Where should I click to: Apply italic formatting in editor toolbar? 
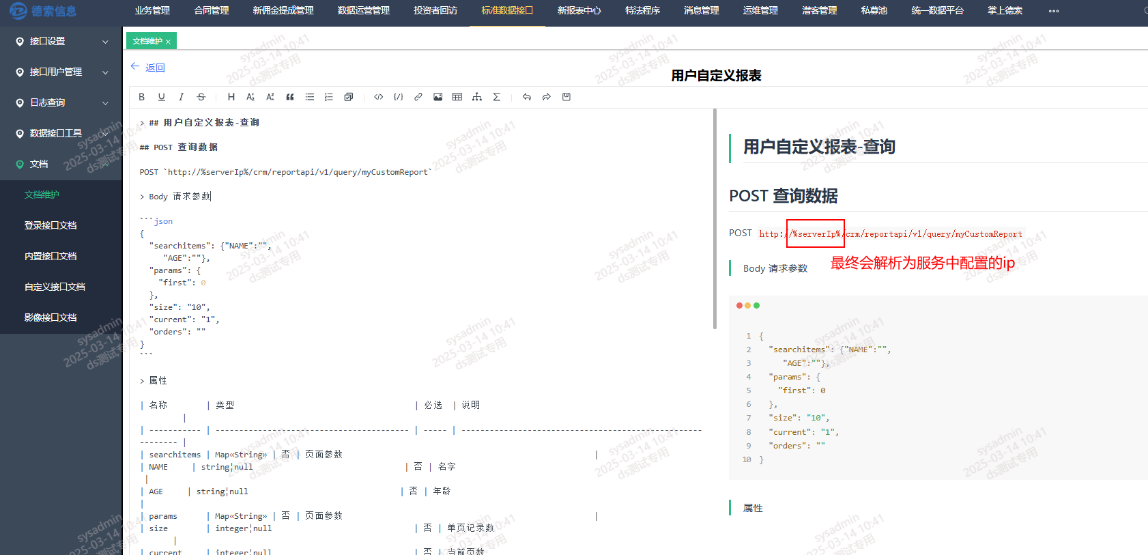[x=181, y=97]
